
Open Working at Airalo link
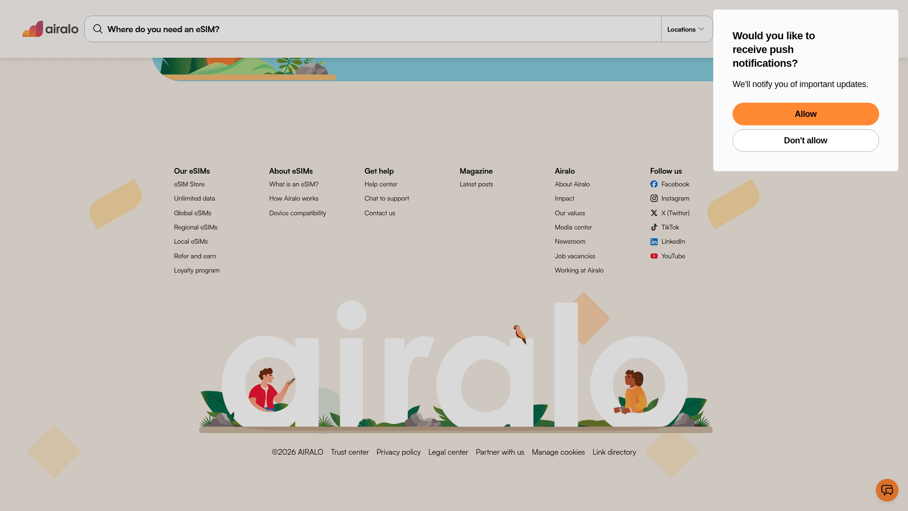[x=579, y=270]
